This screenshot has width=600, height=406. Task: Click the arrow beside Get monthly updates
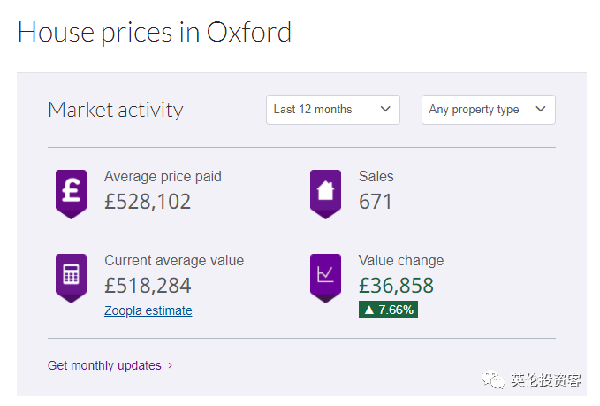click(171, 365)
